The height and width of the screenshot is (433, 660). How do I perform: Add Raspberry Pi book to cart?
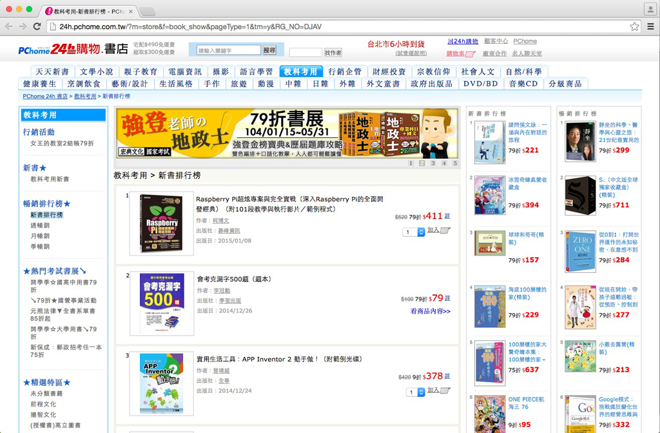click(439, 230)
